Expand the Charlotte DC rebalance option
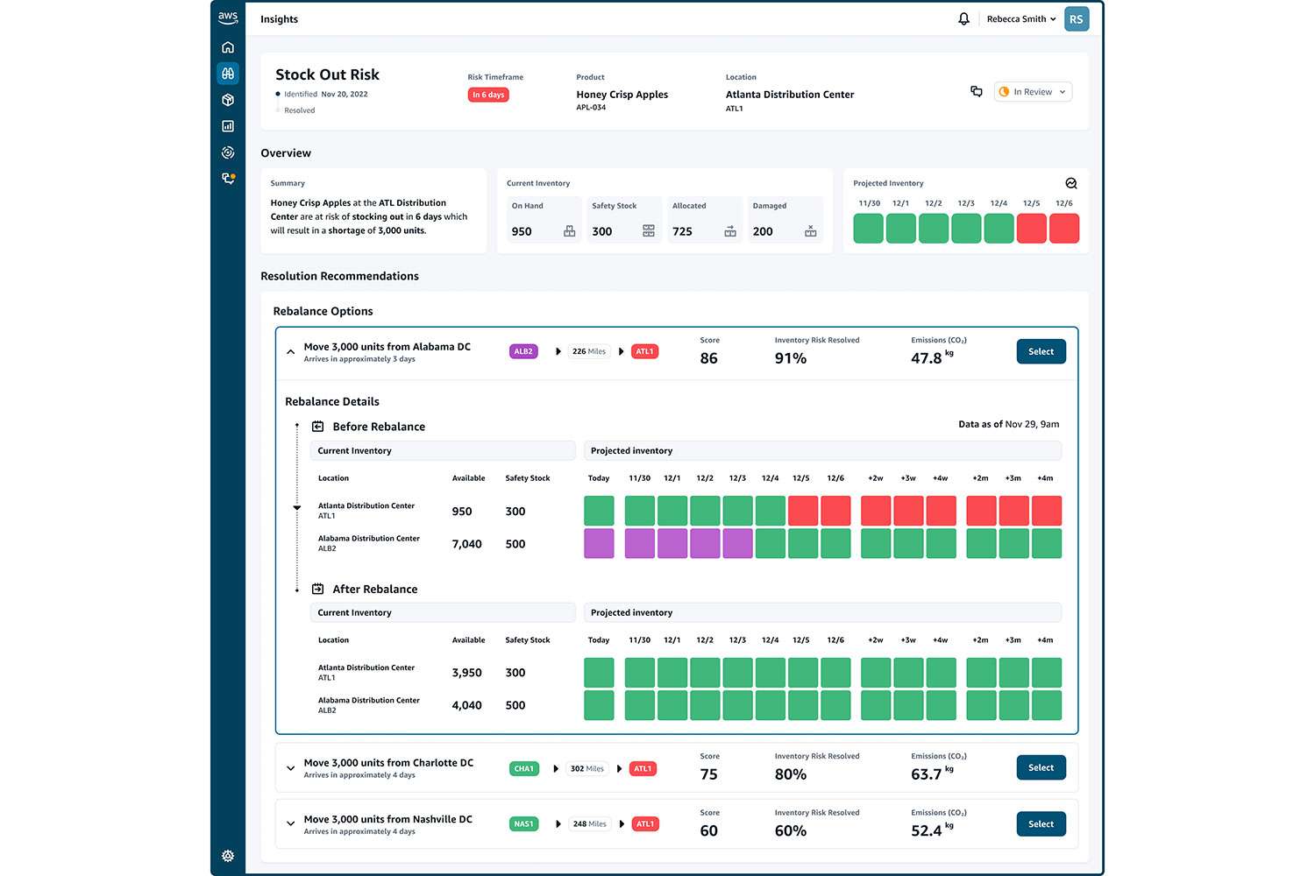Screen dimensions: 1315x876 point(290,768)
